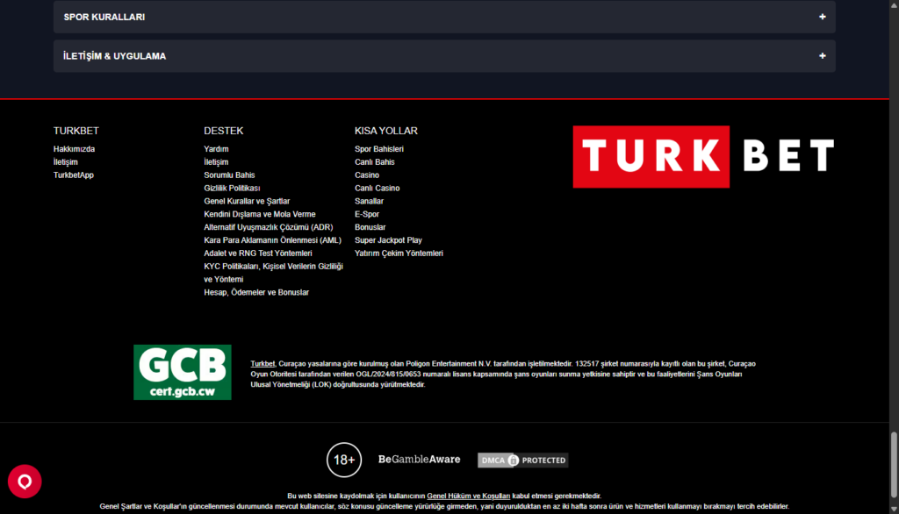Click the GCB cert.gcb.cw license seal
The width and height of the screenshot is (899, 514).
182,372
